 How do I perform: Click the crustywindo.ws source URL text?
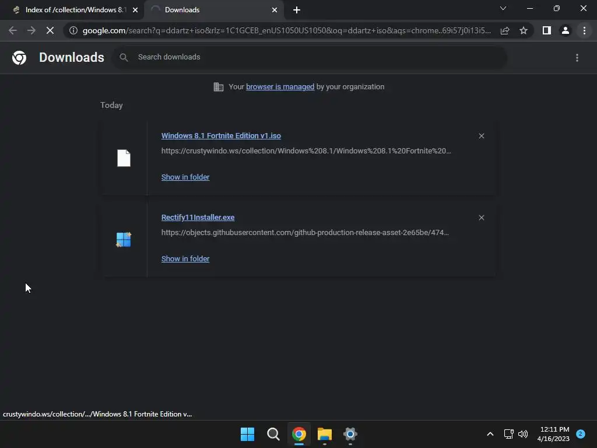[305, 151]
